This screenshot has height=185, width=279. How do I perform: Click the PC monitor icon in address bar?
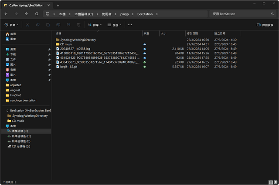click(x=48, y=14)
